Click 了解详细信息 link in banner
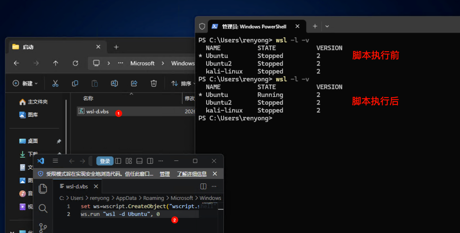 [192, 174]
